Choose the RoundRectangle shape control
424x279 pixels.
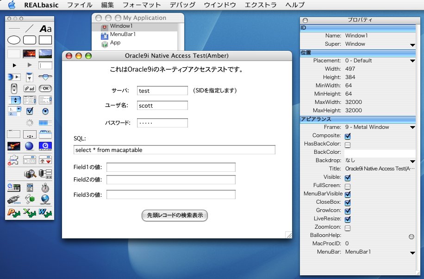30,40
